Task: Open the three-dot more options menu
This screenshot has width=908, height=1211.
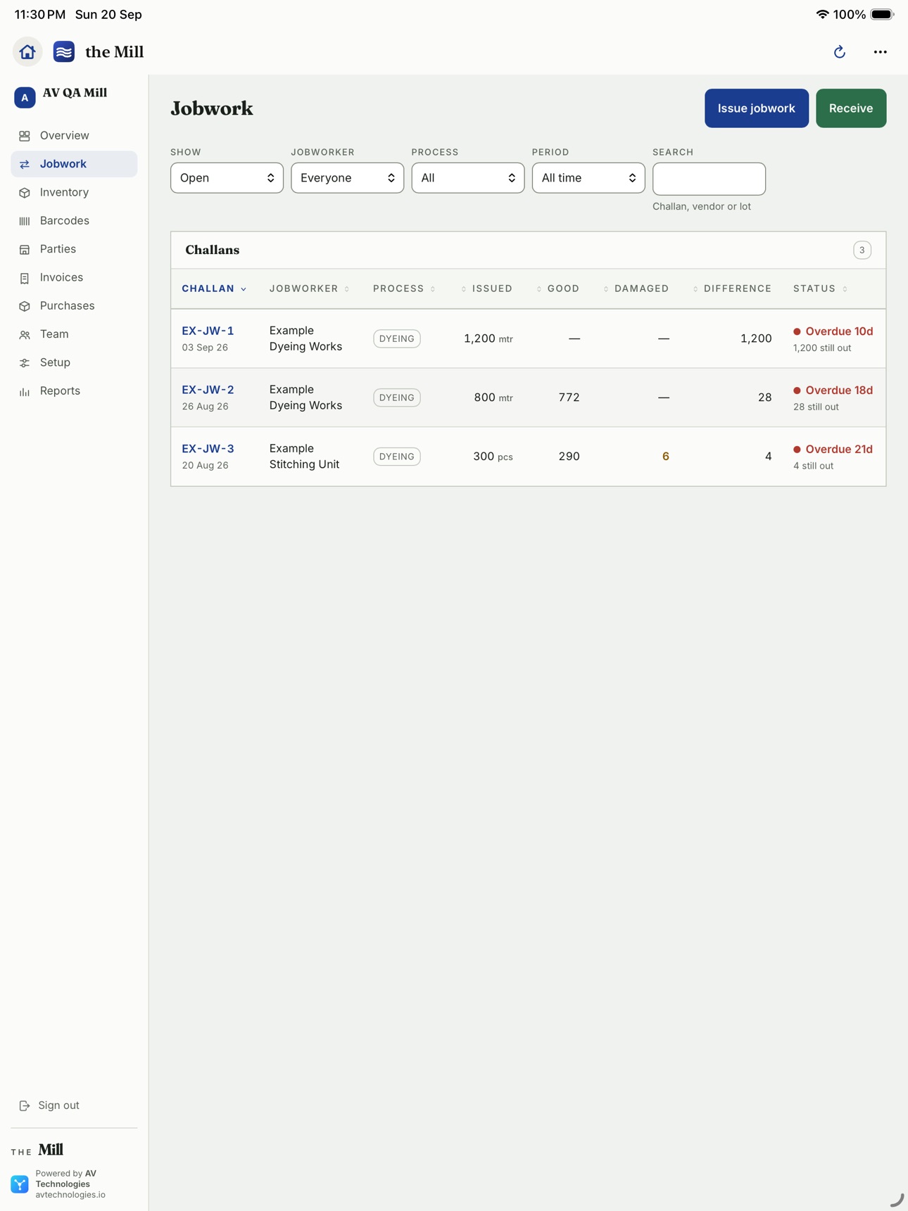Action: pos(880,52)
